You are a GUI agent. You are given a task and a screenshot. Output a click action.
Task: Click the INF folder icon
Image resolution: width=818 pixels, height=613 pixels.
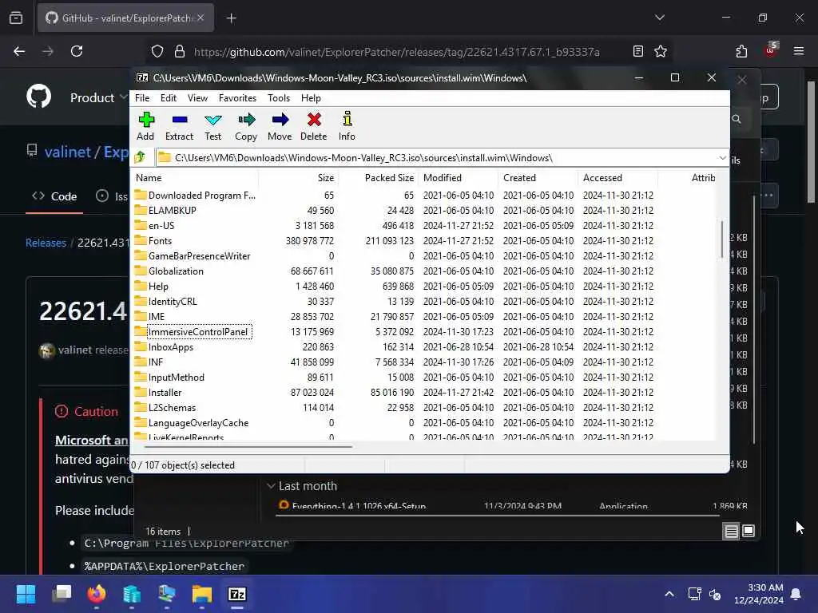(x=140, y=362)
